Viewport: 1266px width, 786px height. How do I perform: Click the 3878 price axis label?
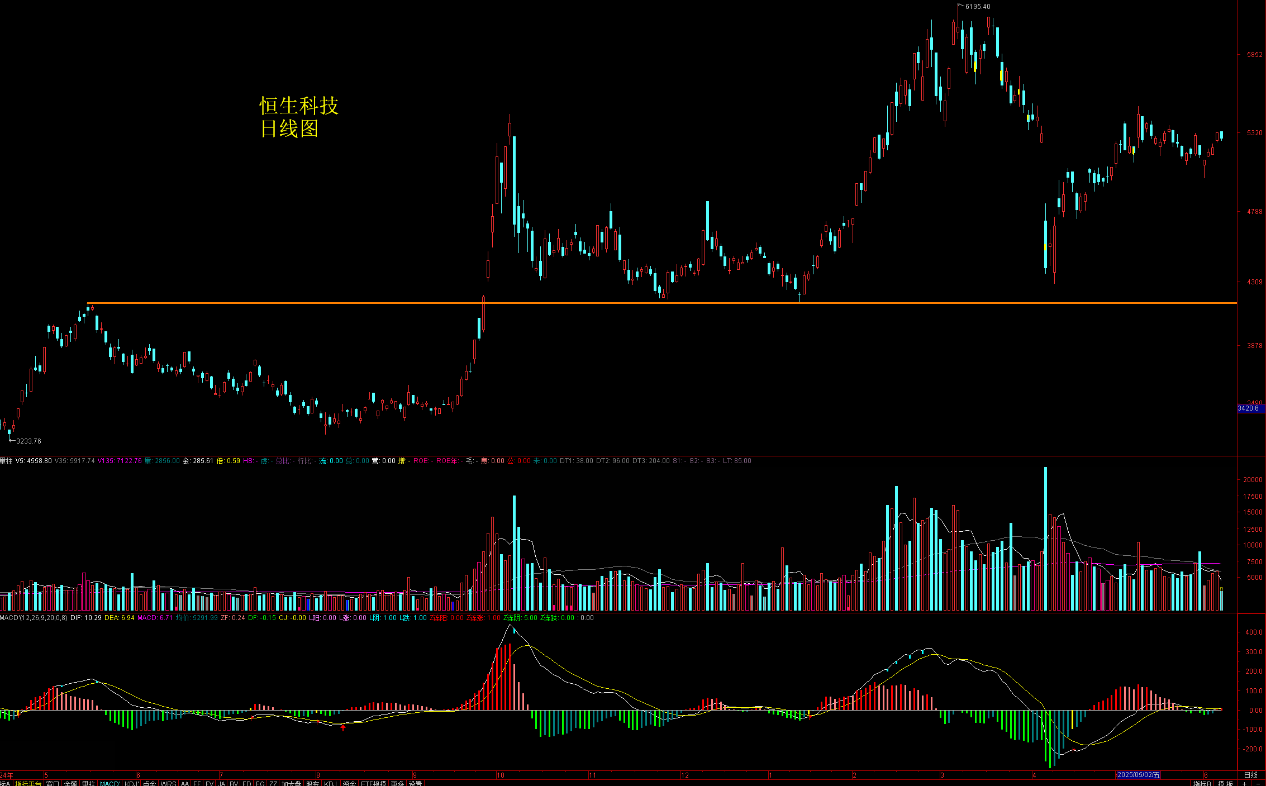(x=1254, y=346)
